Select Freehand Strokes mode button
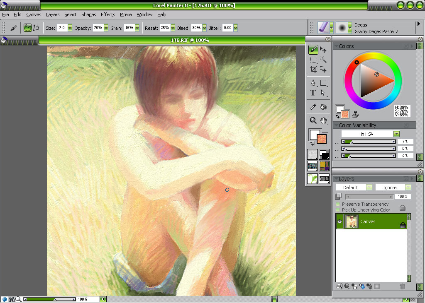This screenshot has width=425, height=303. tap(28, 28)
